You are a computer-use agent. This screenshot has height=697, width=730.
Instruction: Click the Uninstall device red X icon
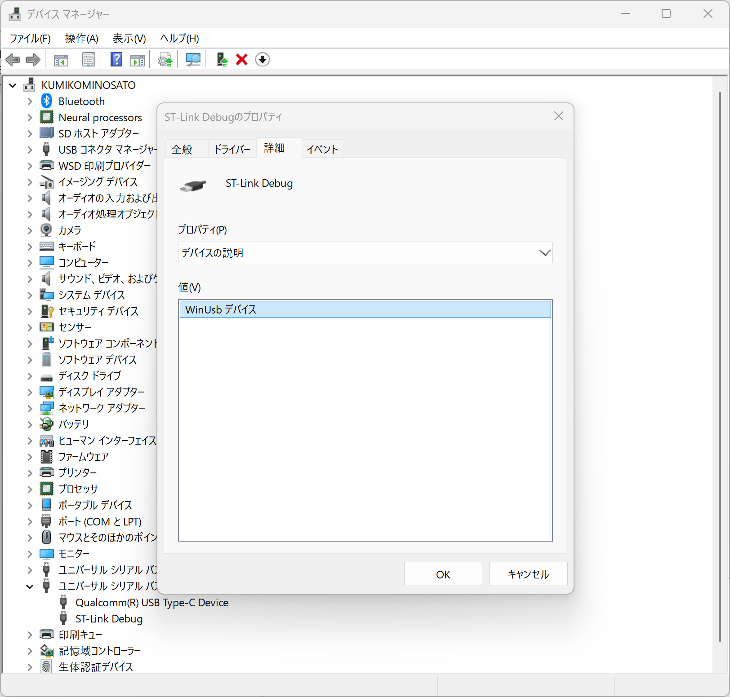coord(242,59)
